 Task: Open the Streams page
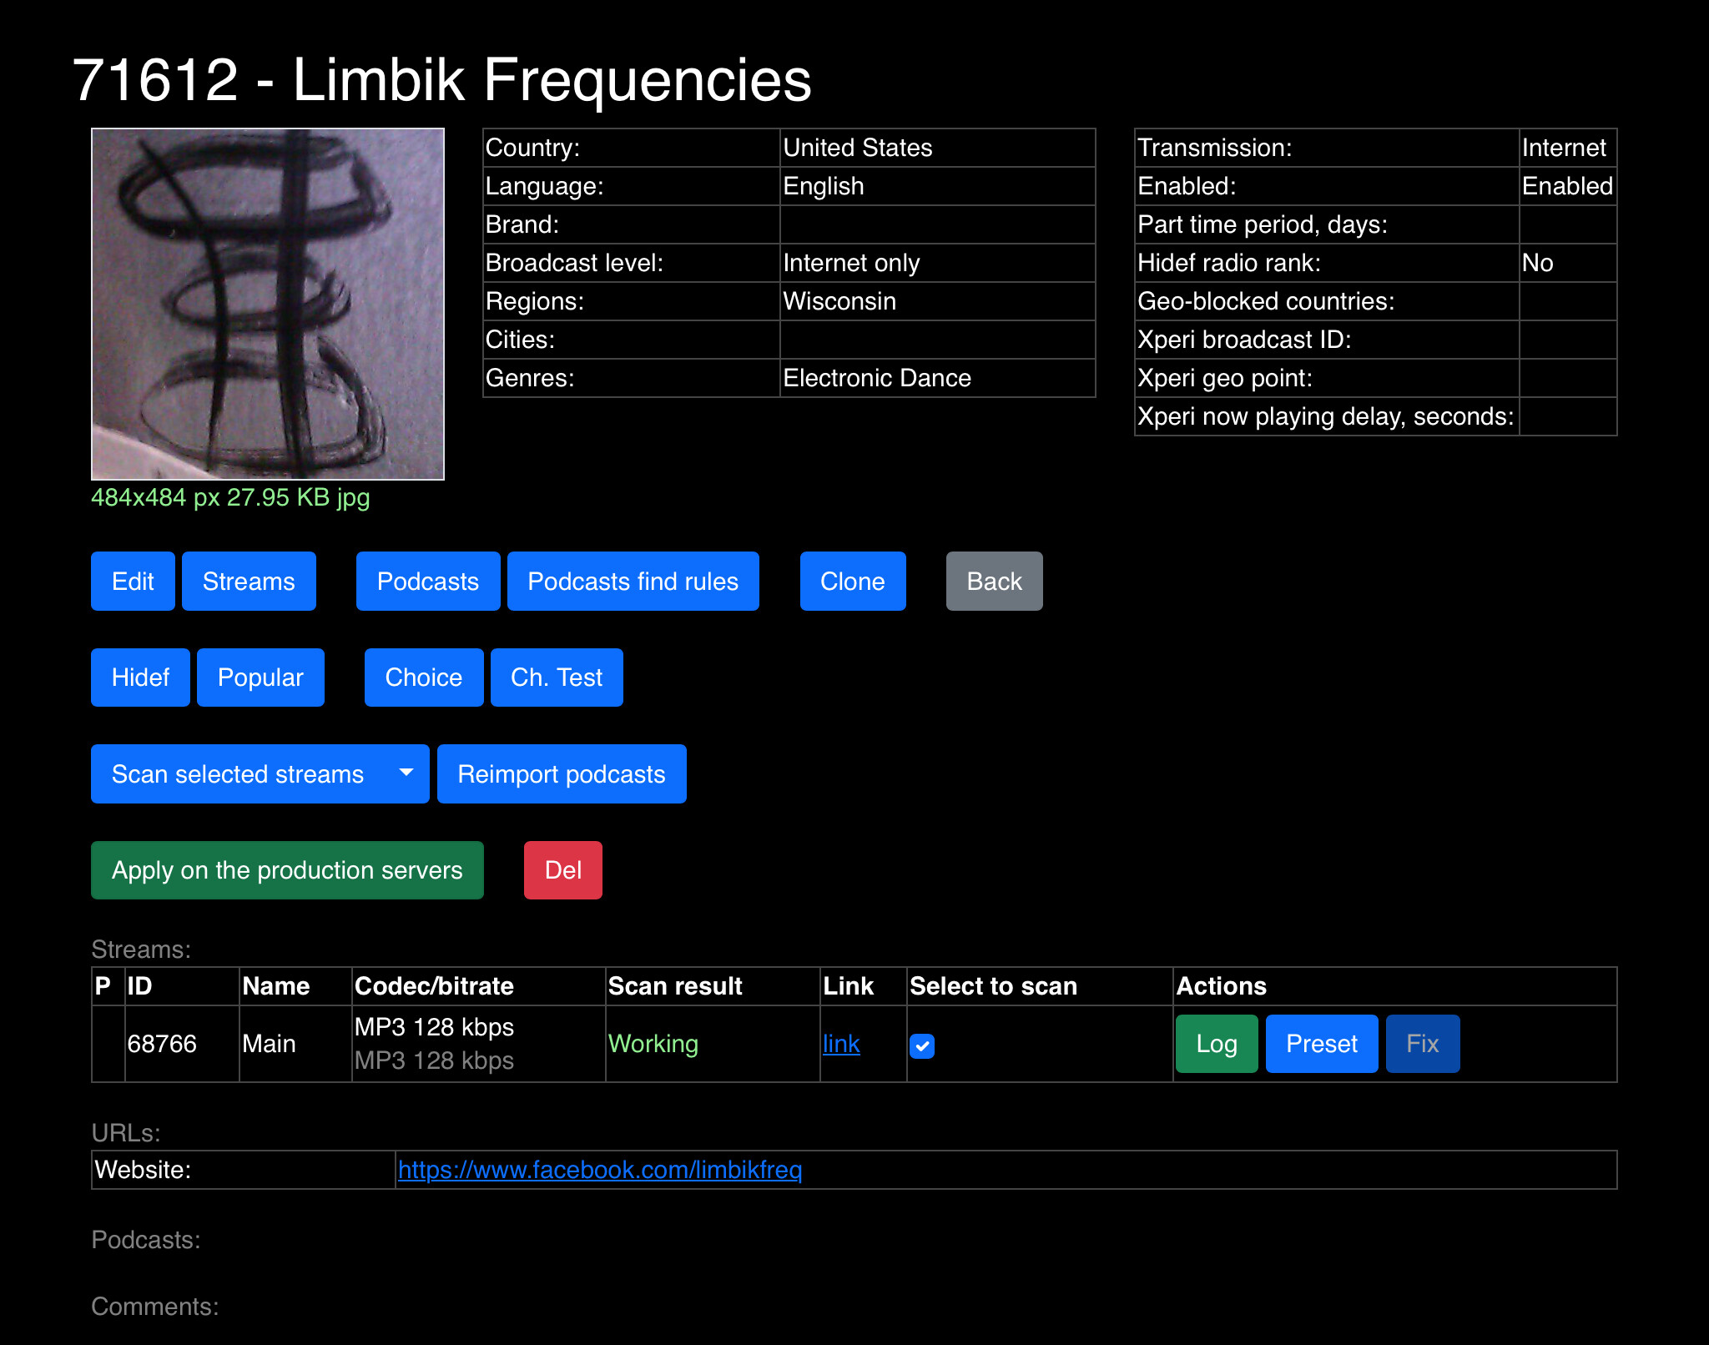coord(249,581)
